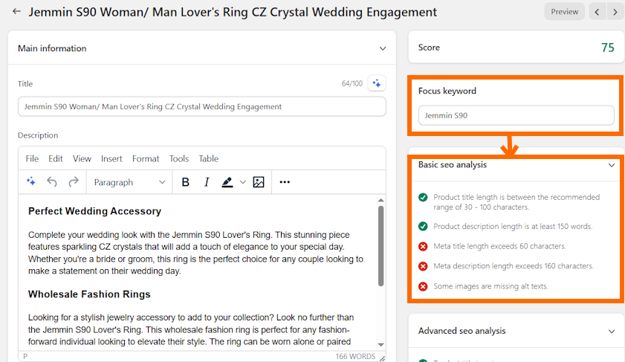Click the Wholesale Fashion Rings heading
The width and height of the screenshot is (625, 362).
pyautogui.click(x=89, y=294)
